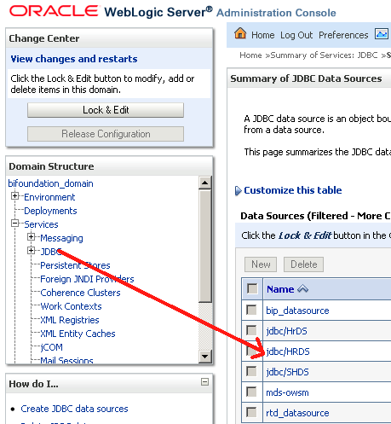Viewport: 391px width, 424px height.
Task: Click the New data source button
Action: [261, 264]
